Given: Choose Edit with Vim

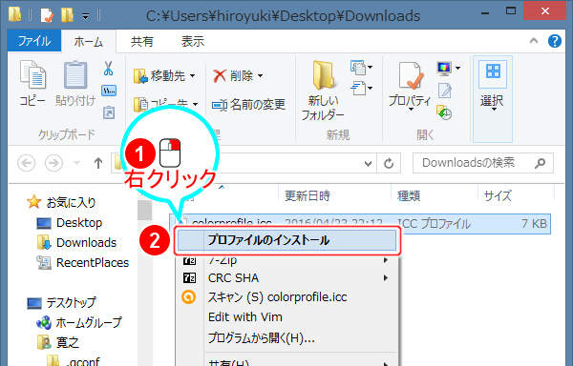Looking at the screenshot, I should click(286, 317).
